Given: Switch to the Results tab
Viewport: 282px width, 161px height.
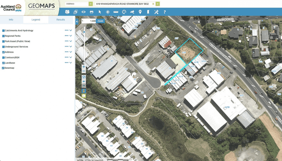Looking at the screenshot, I should pyautogui.click(x=61, y=20).
